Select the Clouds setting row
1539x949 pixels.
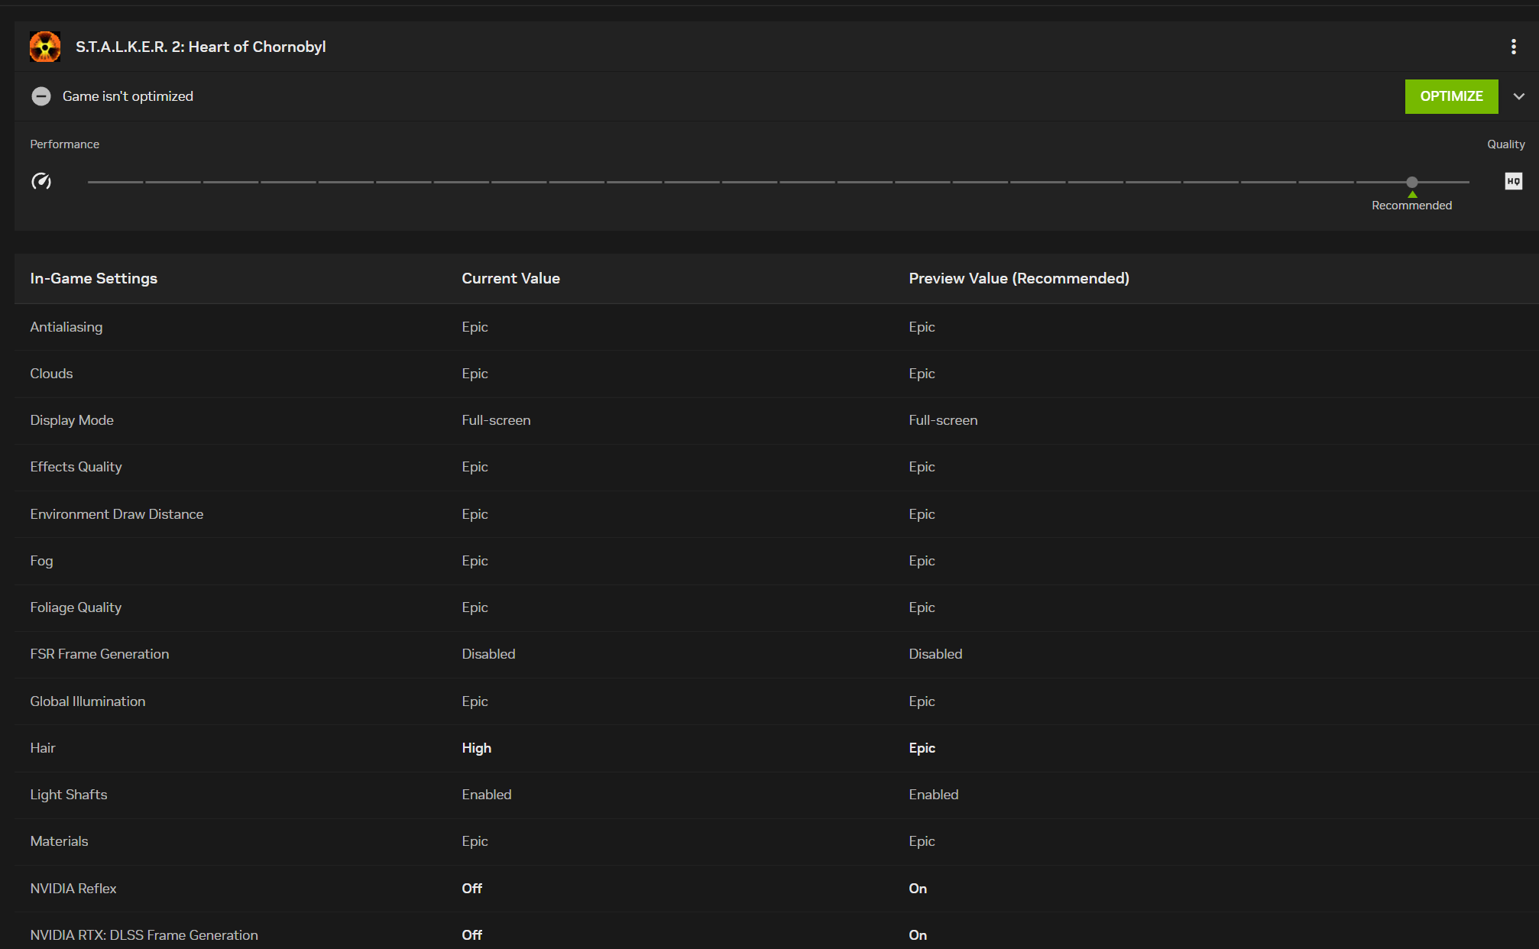pyautogui.click(x=776, y=374)
